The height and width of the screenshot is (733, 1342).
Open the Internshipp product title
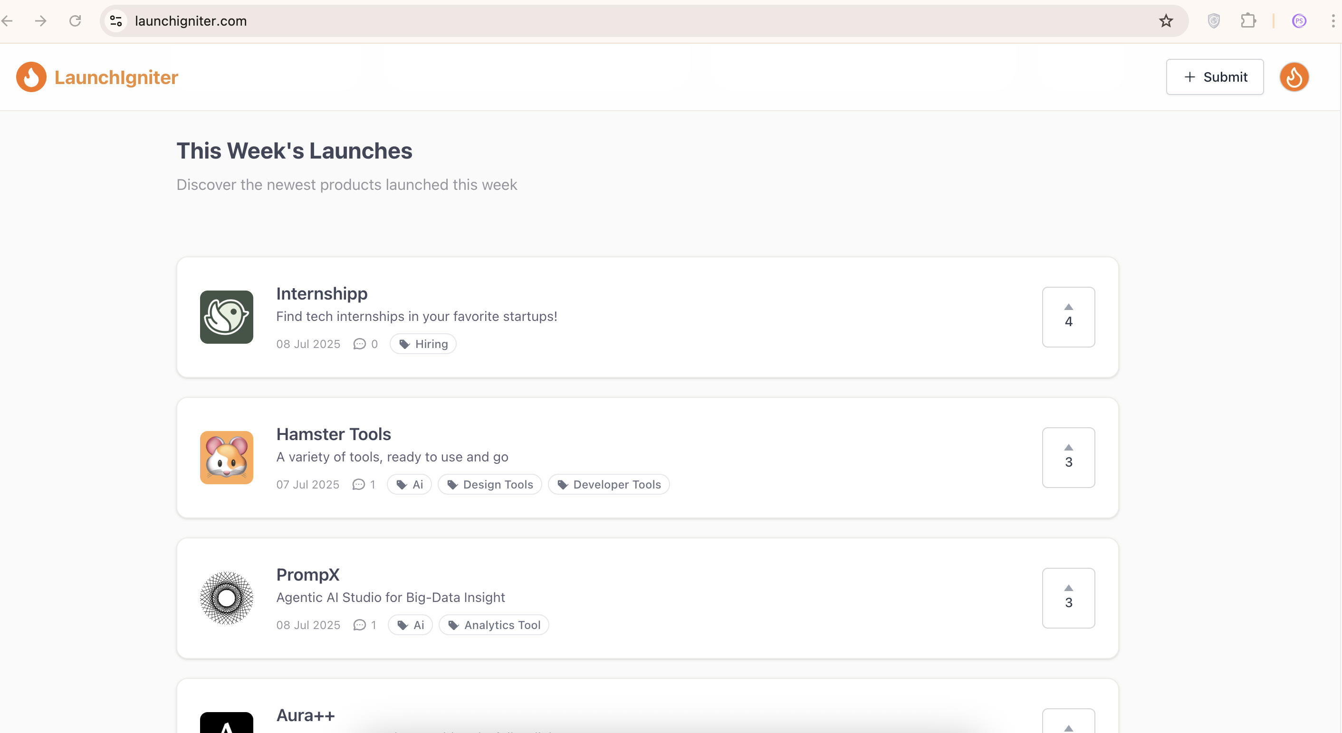(322, 293)
